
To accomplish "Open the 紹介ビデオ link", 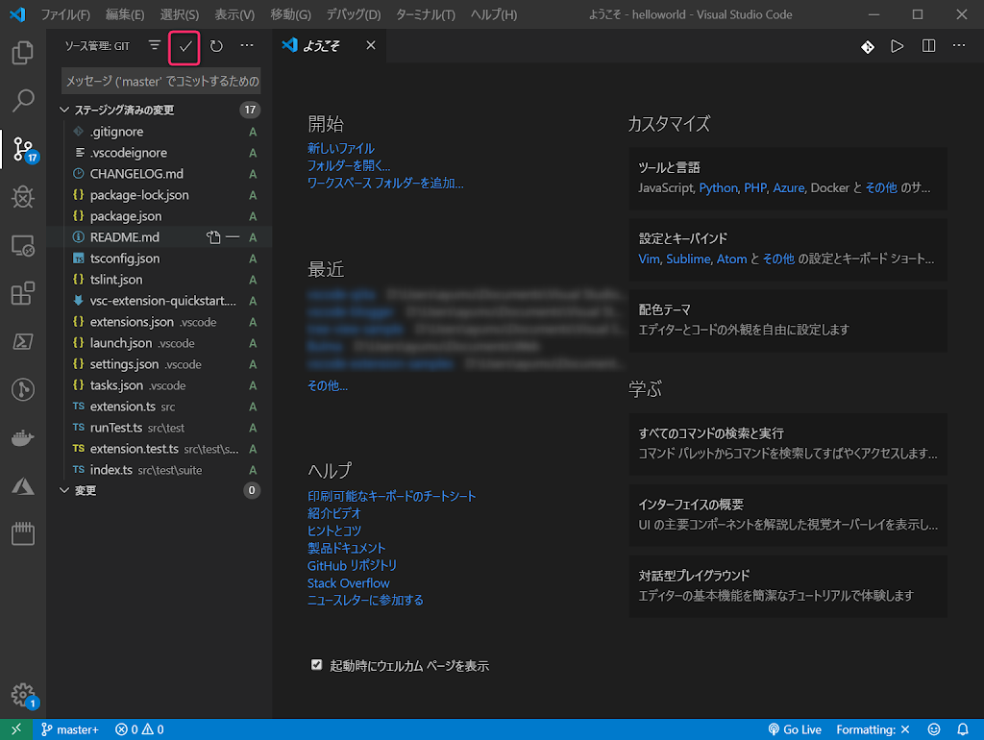I will 333,513.
